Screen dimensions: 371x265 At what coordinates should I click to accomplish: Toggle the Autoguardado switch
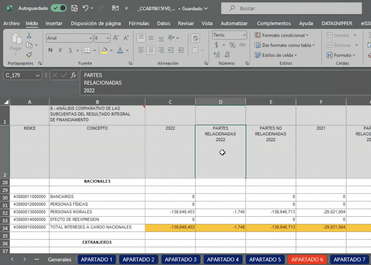(58, 8)
